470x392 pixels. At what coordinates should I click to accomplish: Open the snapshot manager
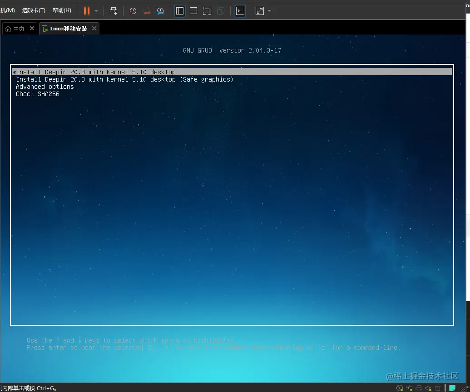pyautogui.click(x=160, y=11)
